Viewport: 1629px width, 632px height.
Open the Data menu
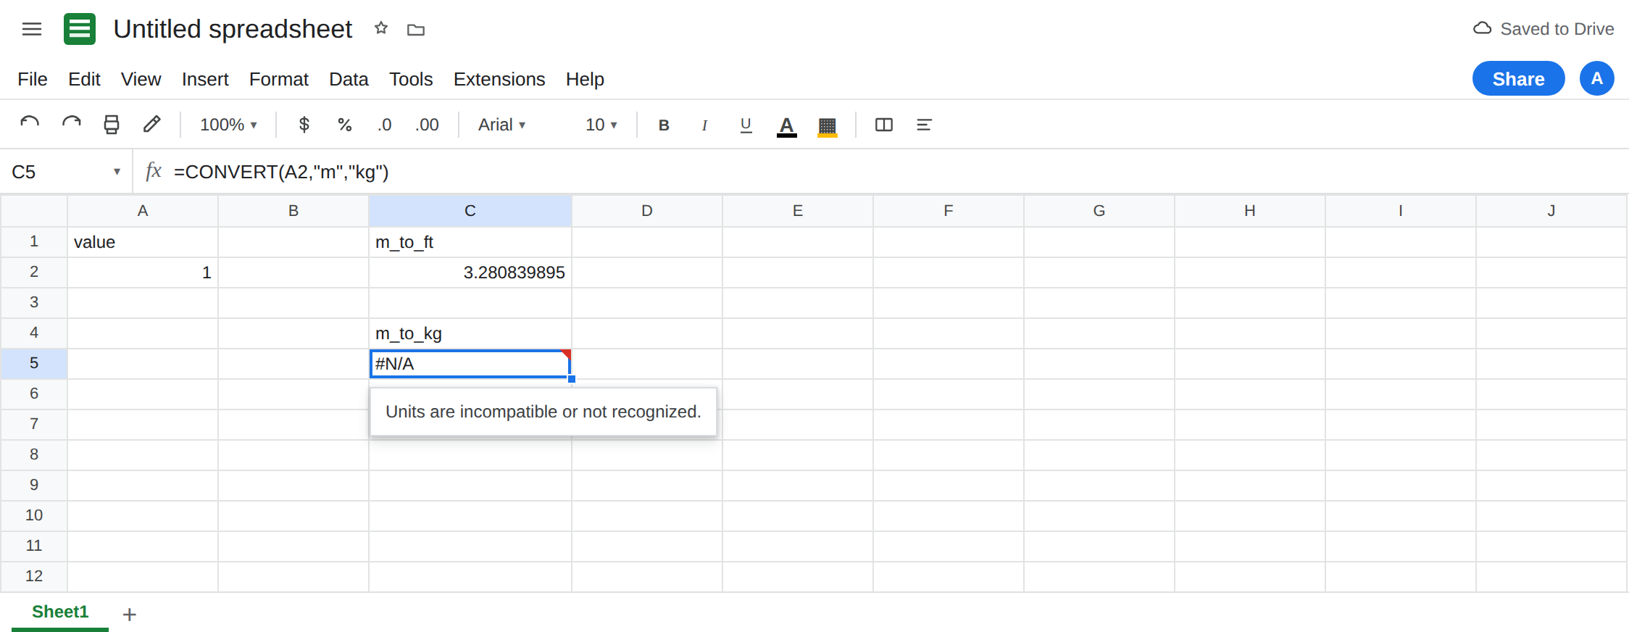point(349,79)
